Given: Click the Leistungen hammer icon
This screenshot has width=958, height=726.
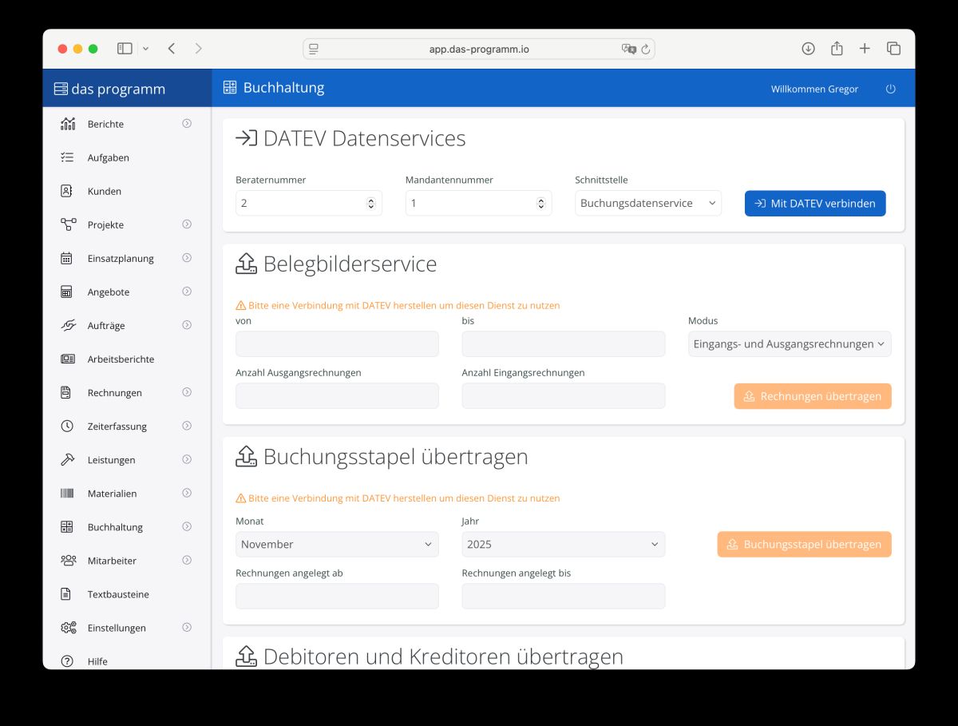Looking at the screenshot, I should [x=68, y=460].
